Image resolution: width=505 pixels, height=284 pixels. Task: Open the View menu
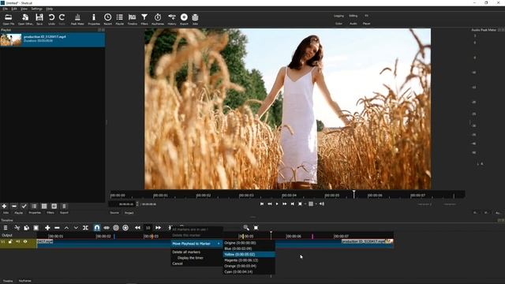pos(24,9)
